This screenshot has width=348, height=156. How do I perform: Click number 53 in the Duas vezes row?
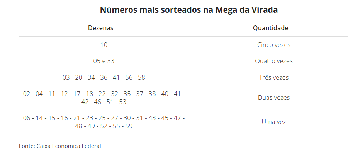122,102
